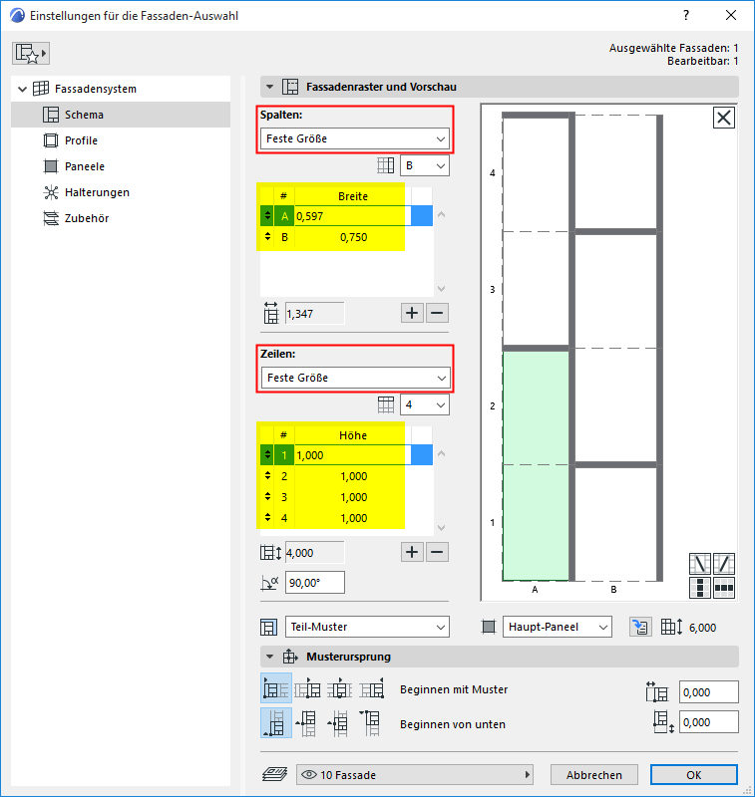Select the horizontal blocks pattern icon in preview
This screenshot has width=755, height=797.
(724, 588)
